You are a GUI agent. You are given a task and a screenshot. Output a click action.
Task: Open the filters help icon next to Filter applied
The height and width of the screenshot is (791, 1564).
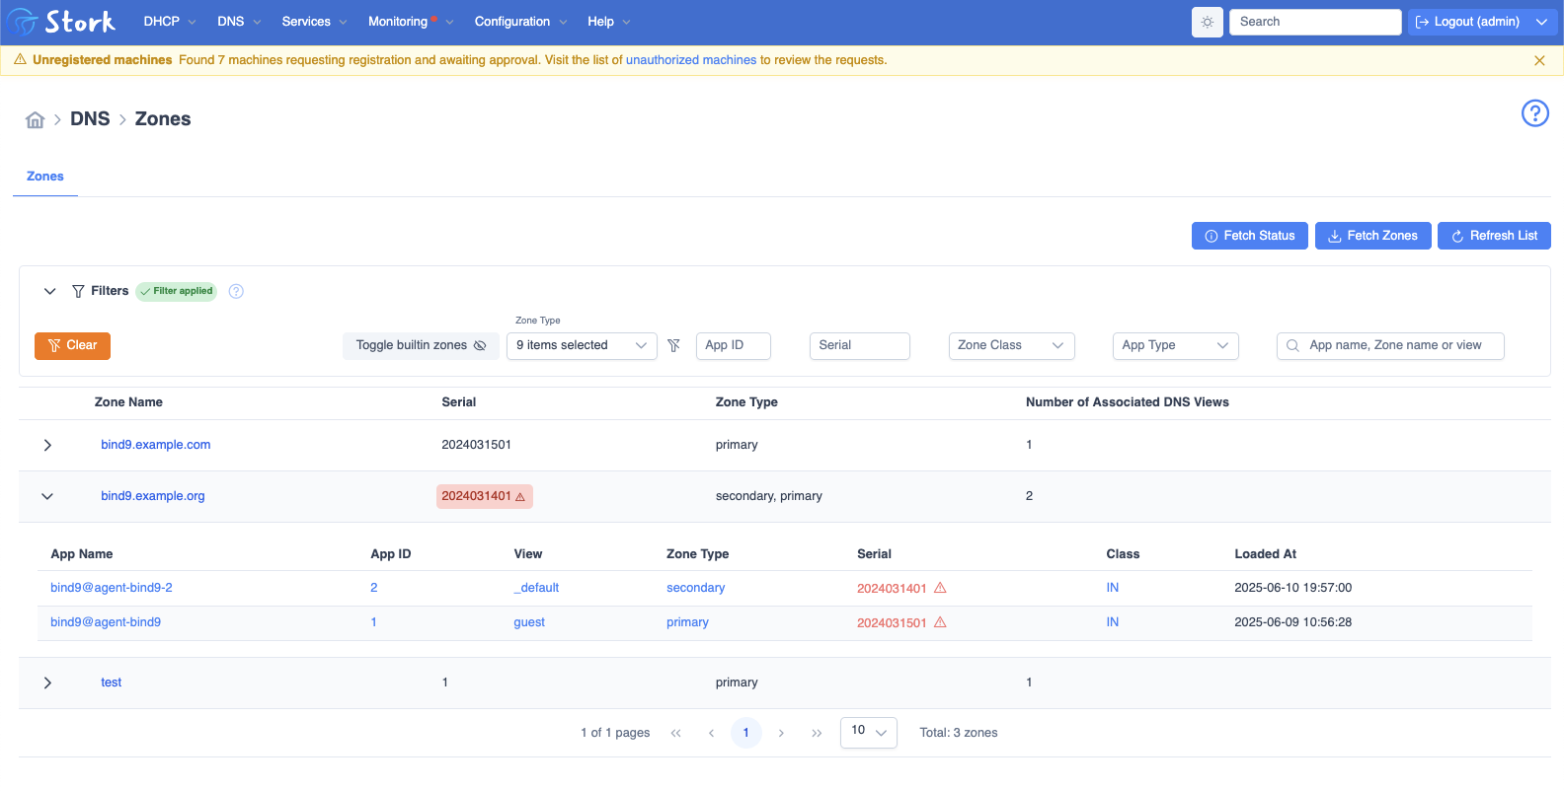(236, 291)
